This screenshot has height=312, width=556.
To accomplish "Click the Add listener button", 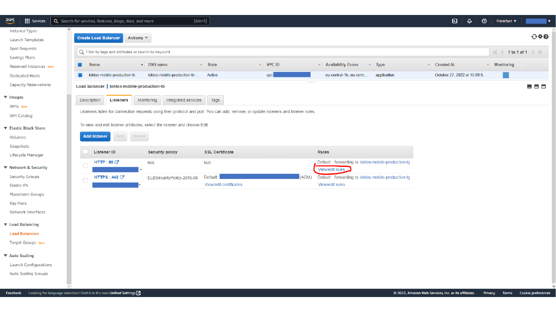I will pyautogui.click(x=95, y=136).
